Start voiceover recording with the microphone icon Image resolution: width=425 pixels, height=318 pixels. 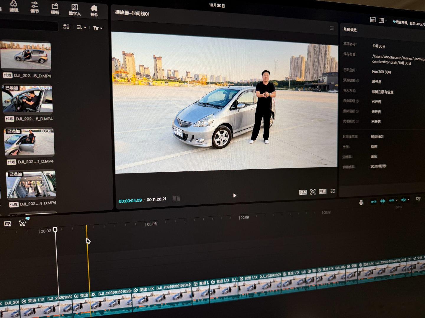pyautogui.click(x=361, y=202)
